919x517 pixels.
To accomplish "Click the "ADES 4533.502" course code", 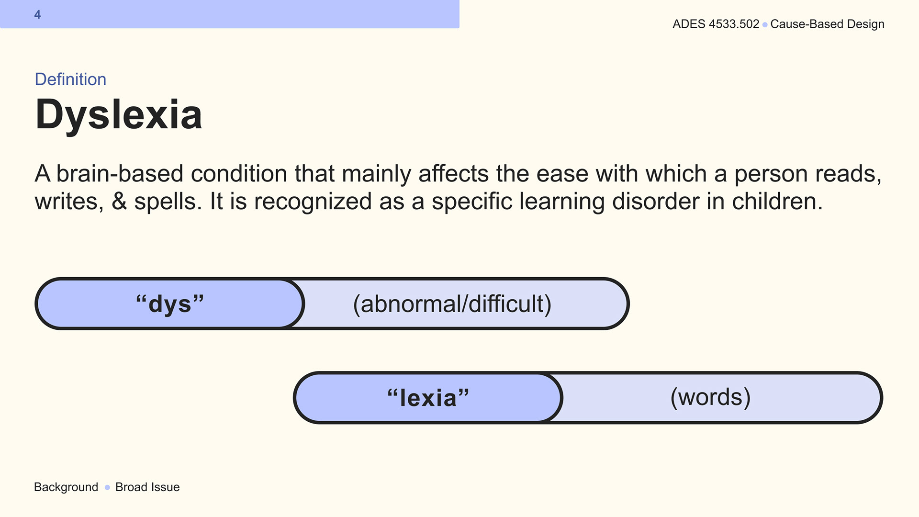I will click(716, 24).
